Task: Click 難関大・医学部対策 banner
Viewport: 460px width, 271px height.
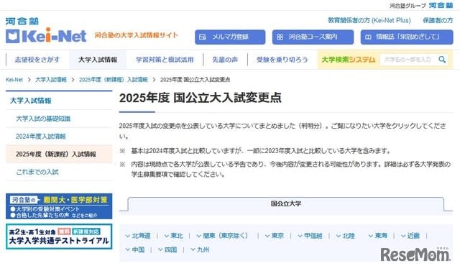Action: pos(59,206)
